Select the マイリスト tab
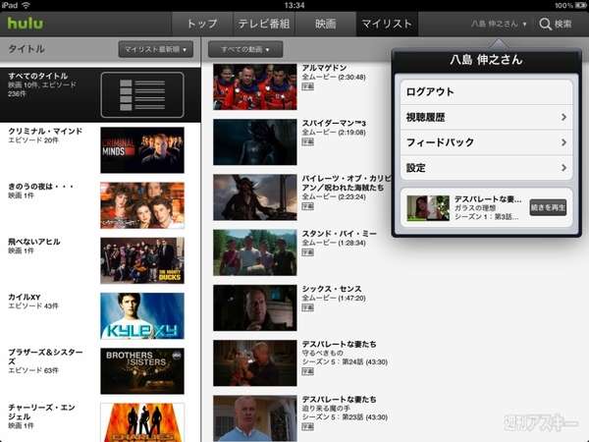 [387, 24]
